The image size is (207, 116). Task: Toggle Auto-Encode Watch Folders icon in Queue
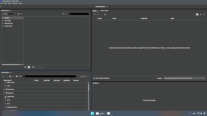pyautogui.click(x=197, y=14)
